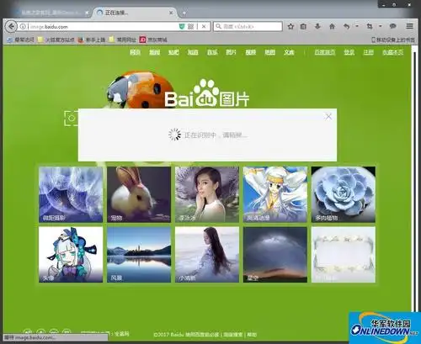Close the '正在连接...' tab
Viewport: 421px width, 344px height.
[171, 13]
